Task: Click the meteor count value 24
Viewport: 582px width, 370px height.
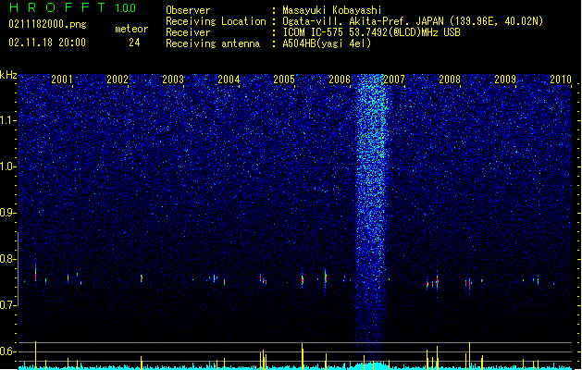Action: coord(134,43)
